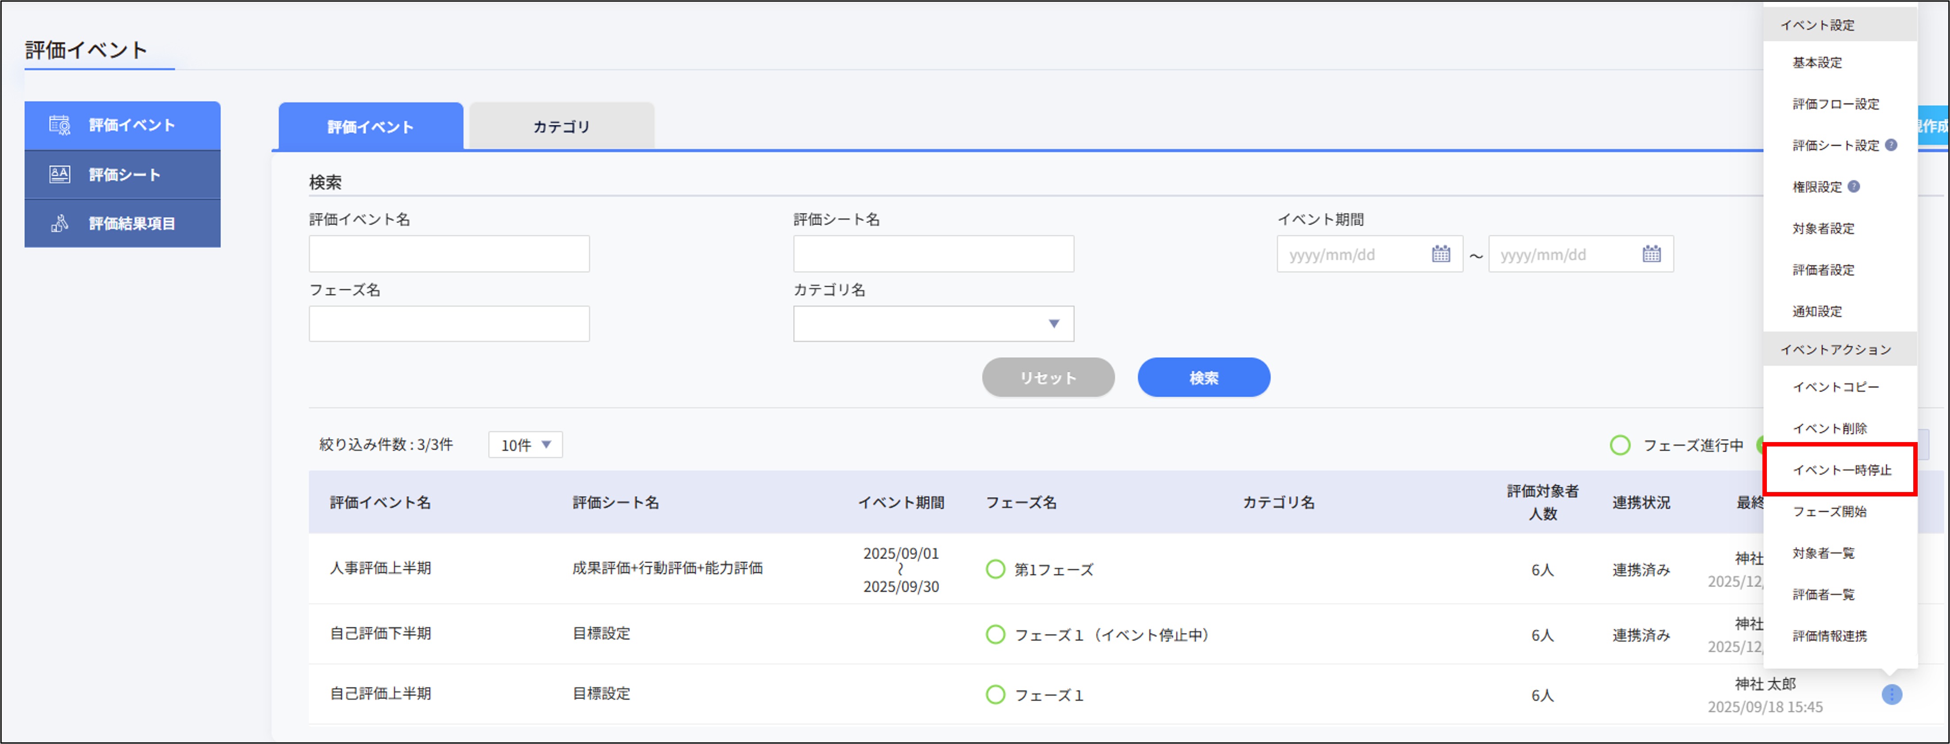Viewport: 1950px width, 744px height.
Task: Select the 評価イベント tab
Action: [369, 126]
